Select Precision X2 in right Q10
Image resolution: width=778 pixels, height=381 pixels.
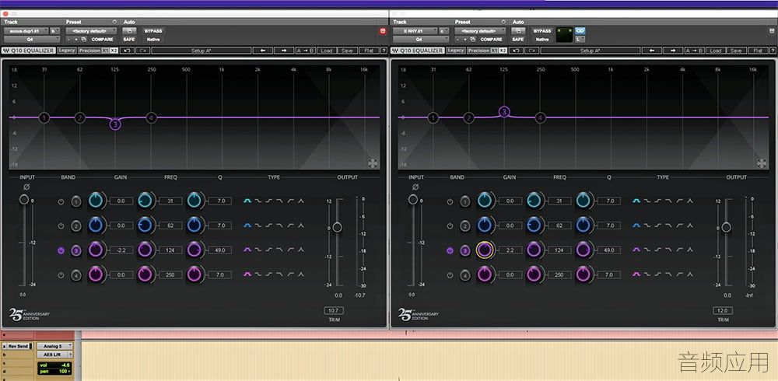[503, 51]
